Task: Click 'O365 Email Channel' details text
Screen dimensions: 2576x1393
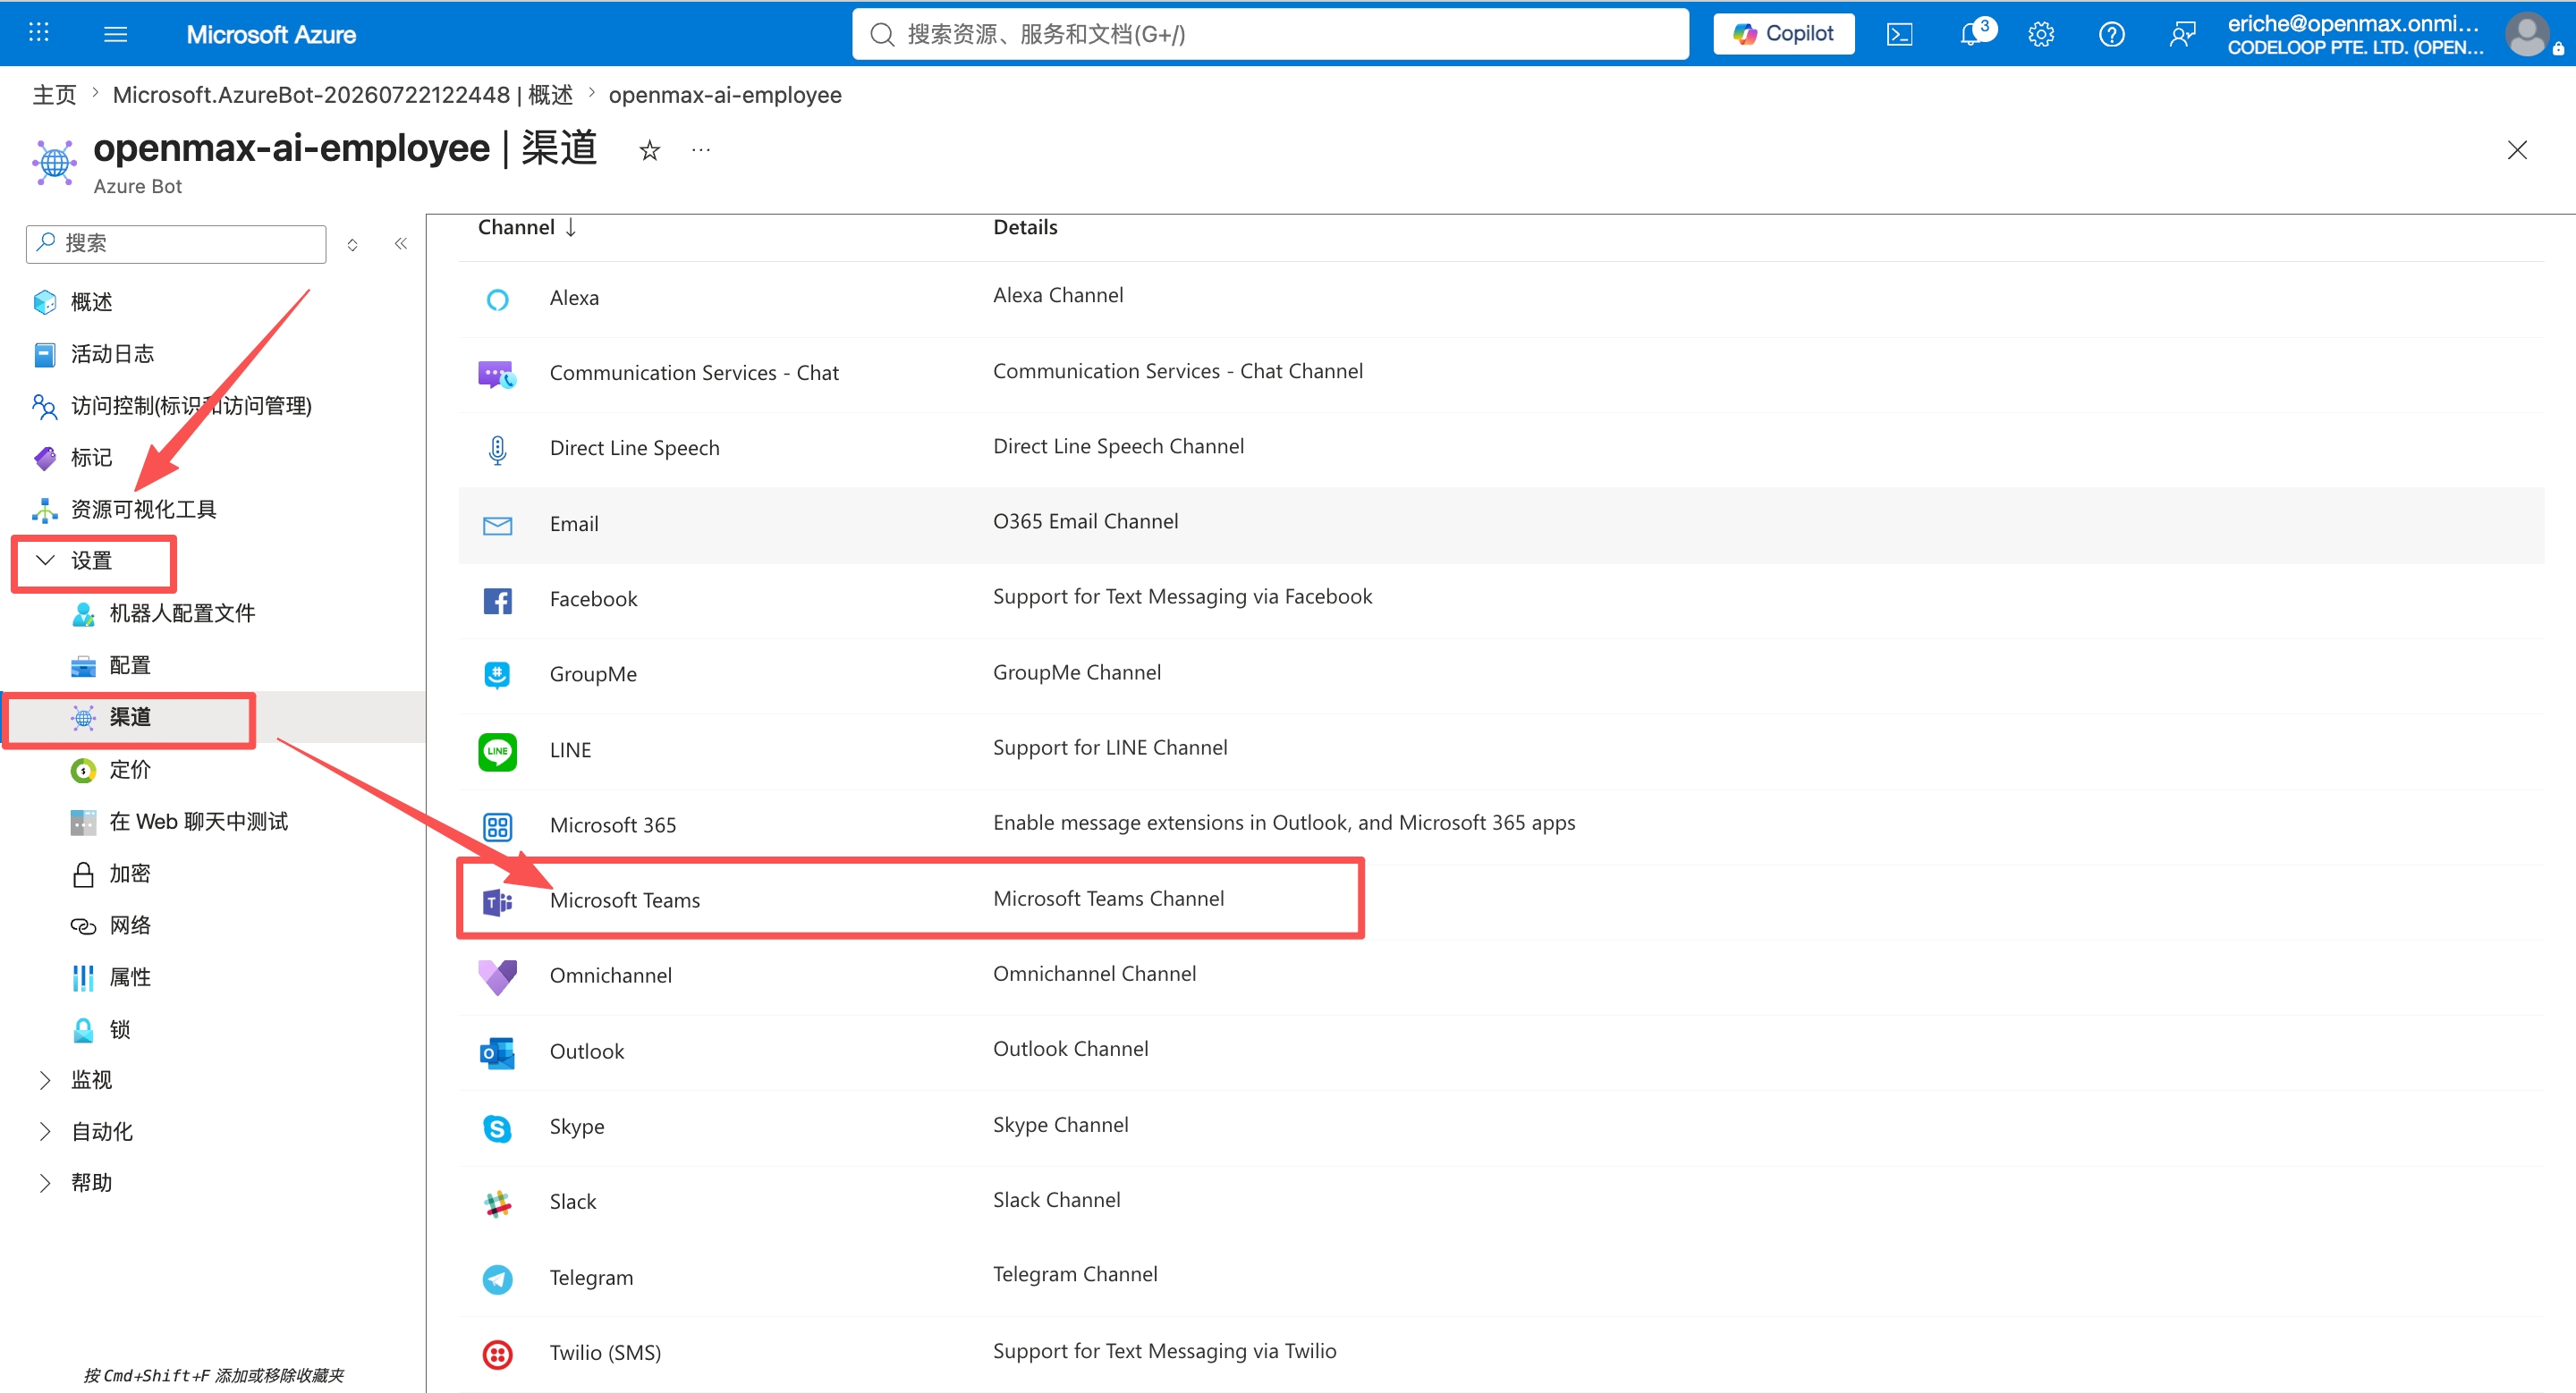Action: pyautogui.click(x=1085, y=521)
